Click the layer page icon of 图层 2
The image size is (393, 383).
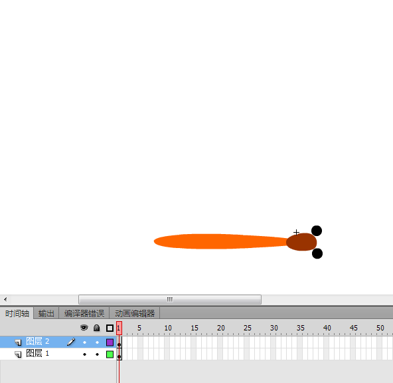pos(18,342)
